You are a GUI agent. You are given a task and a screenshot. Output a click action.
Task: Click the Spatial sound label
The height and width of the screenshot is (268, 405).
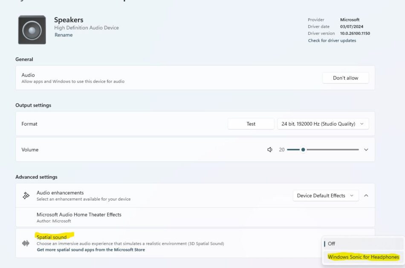click(52, 237)
